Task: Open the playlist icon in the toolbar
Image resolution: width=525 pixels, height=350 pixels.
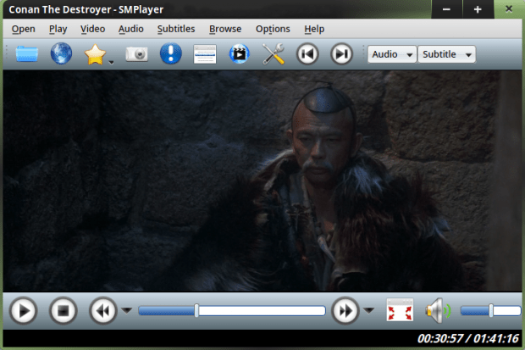Action: (x=205, y=54)
